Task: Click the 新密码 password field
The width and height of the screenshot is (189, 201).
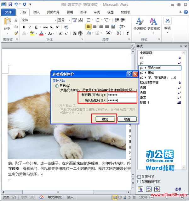Action: coord(122,95)
